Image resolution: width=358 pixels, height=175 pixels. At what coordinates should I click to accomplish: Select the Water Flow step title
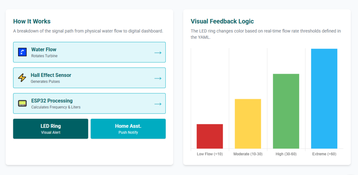pos(44,50)
